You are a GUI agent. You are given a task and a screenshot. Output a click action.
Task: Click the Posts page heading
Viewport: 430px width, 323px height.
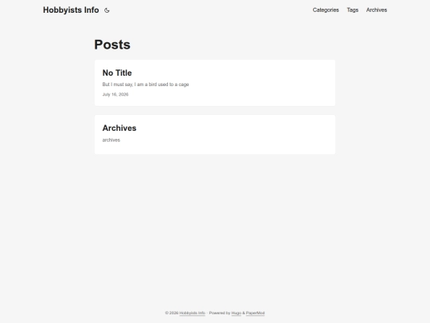click(x=112, y=45)
